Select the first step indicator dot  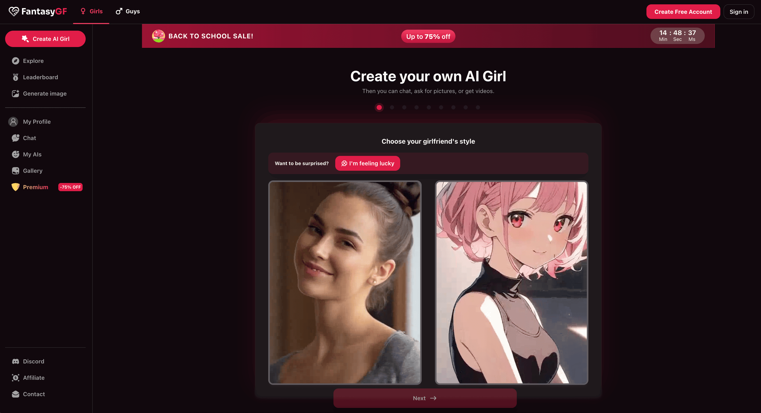tap(379, 107)
